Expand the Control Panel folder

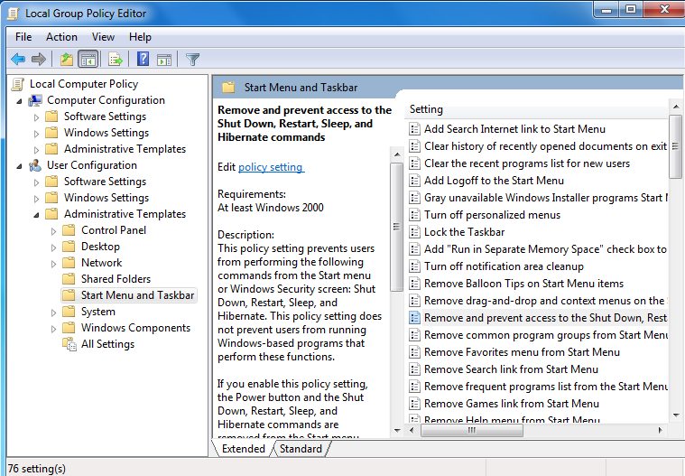[54, 231]
